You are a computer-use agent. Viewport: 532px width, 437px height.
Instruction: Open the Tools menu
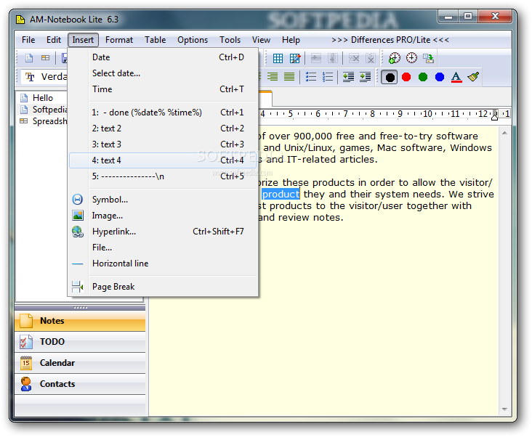tap(230, 40)
